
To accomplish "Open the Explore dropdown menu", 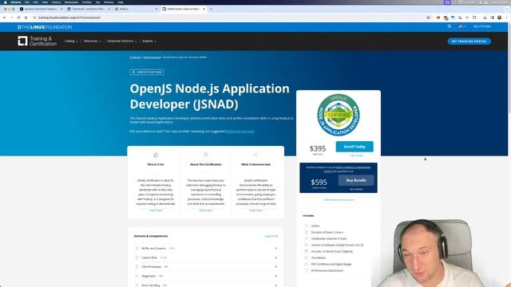I will (x=149, y=41).
